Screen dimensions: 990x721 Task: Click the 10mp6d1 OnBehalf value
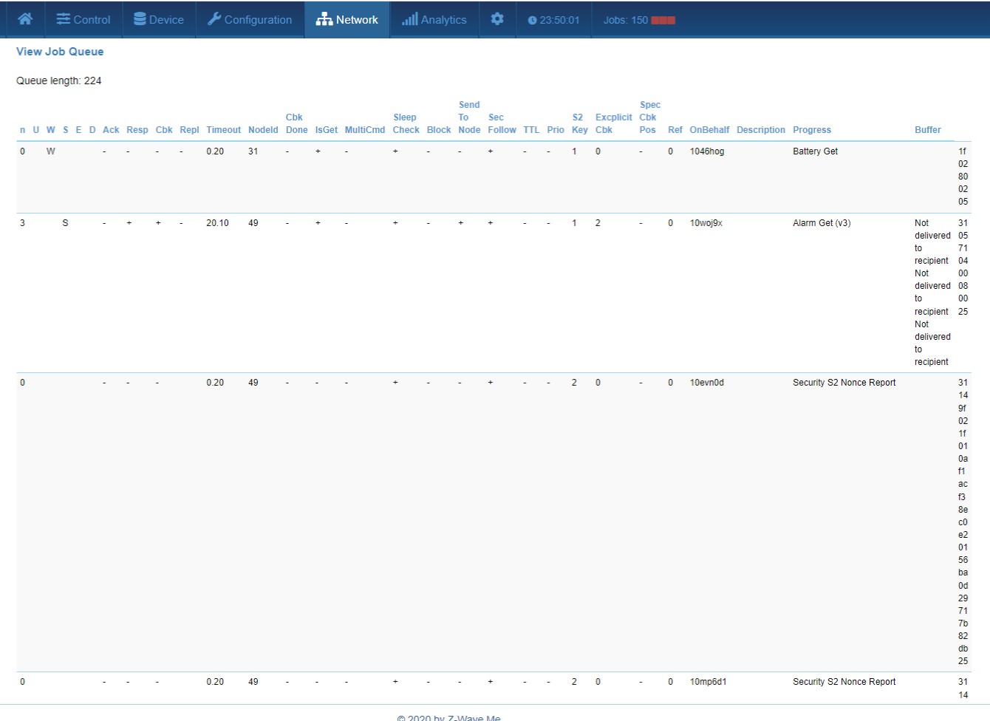click(709, 682)
